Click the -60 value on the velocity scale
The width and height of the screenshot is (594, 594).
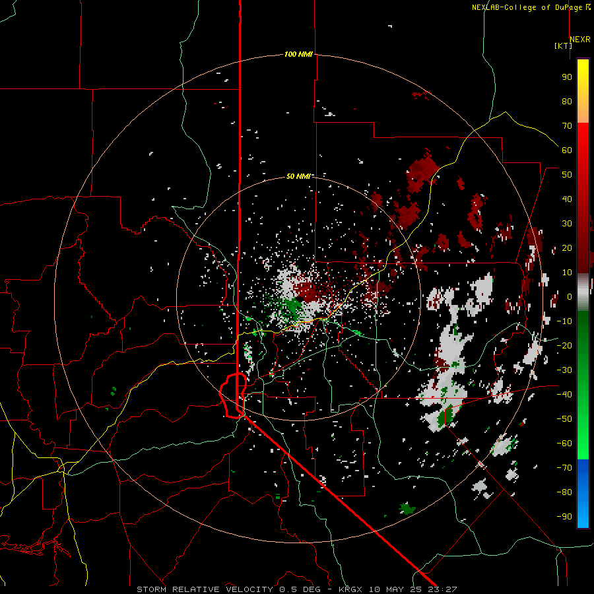click(x=564, y=444)
